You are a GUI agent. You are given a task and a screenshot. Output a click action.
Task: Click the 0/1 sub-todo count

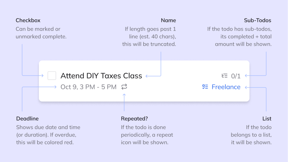tap(236, 76)
